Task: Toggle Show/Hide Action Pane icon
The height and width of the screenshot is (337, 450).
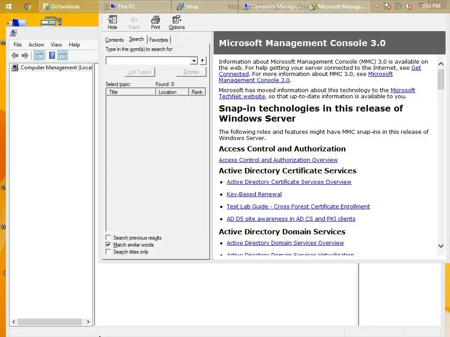Action: (x=62, y=56)
